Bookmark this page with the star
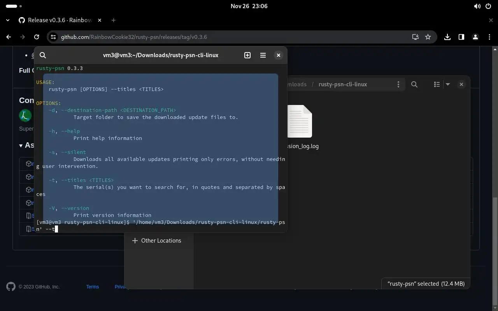Screen dimensions: 498x311 (428, 37)
